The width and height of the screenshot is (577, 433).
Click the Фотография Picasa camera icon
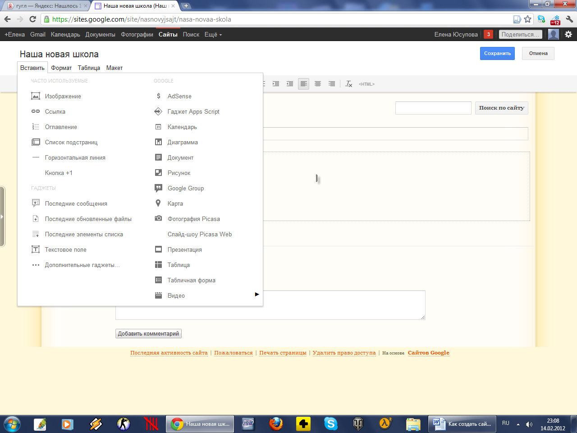tap(158, 219)
